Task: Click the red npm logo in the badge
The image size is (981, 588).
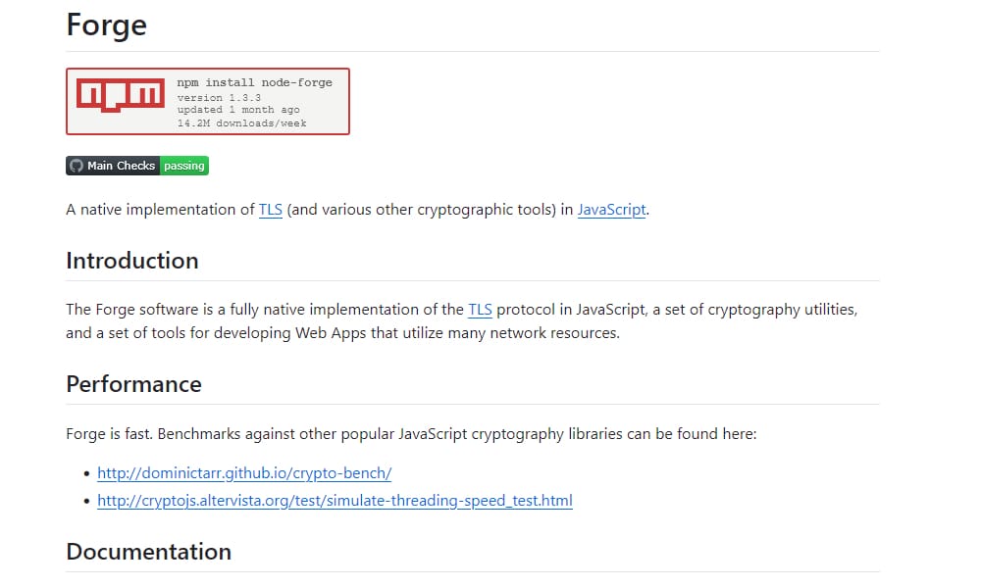Action: [x=121, y=95]
